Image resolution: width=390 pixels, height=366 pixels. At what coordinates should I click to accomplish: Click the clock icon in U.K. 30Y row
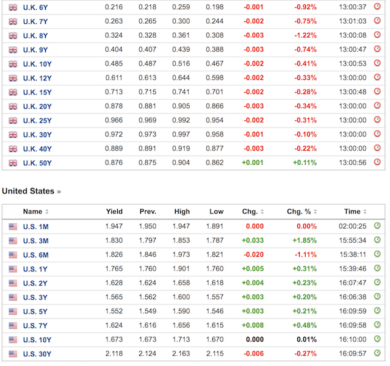point(377,134)
